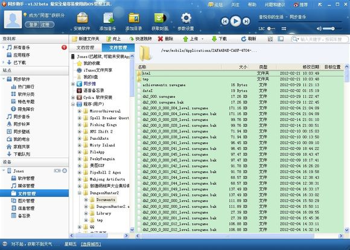
Task: Open 获取封面 get cover tool
Action: pyautogui.click(x=160, y=22)
